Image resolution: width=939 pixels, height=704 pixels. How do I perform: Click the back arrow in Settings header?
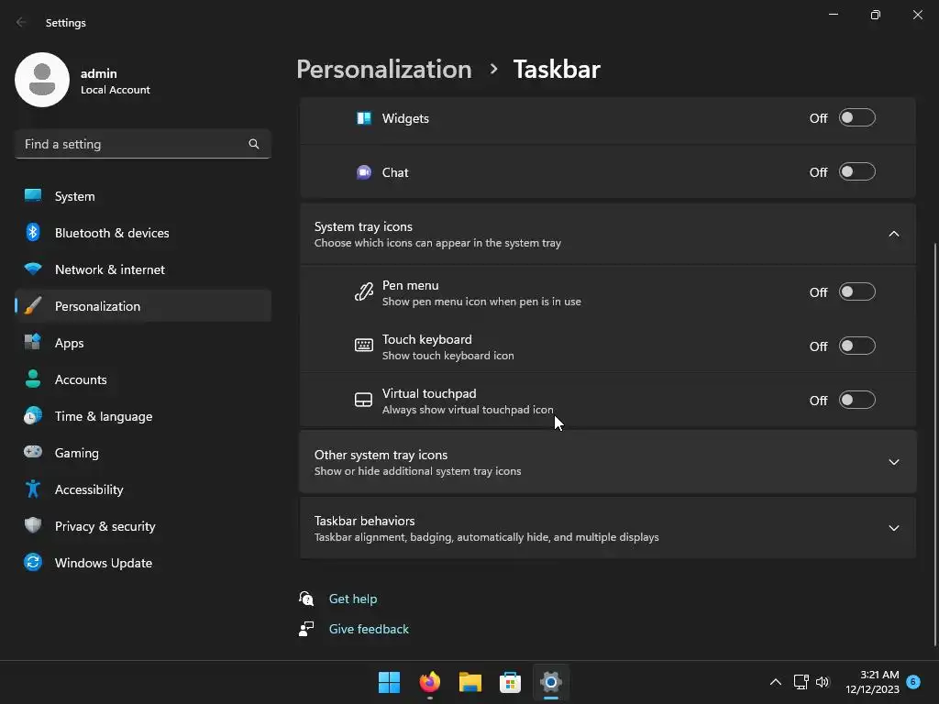(21, 22)
